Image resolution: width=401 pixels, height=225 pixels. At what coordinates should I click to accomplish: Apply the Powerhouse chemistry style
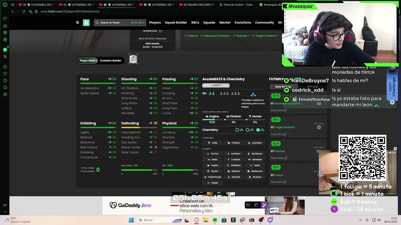click(212, 177)
